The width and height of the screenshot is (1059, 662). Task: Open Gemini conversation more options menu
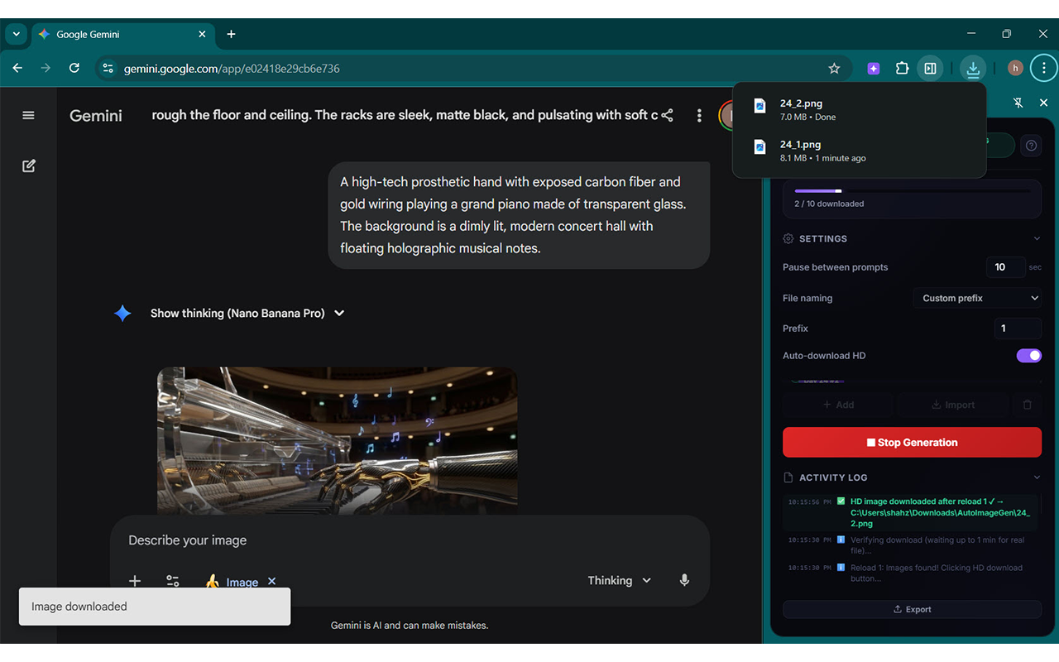tap(699, 115)
